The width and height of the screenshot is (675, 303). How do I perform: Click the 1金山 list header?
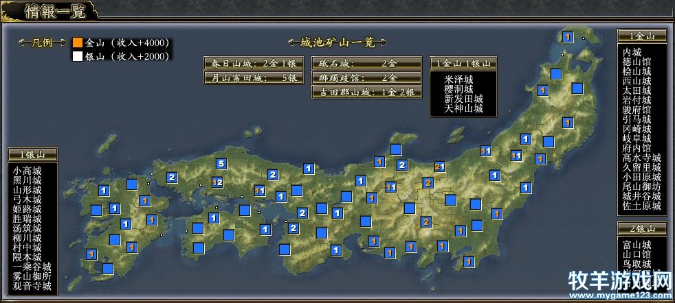pos(642,36)
